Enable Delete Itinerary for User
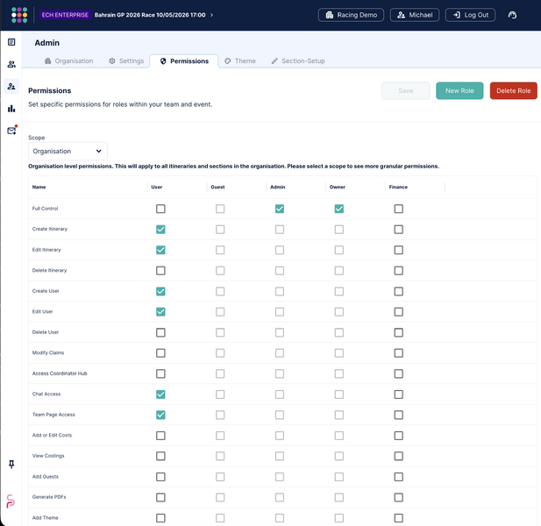Screen dimensions: 541x526 click(x=160, y=270)
